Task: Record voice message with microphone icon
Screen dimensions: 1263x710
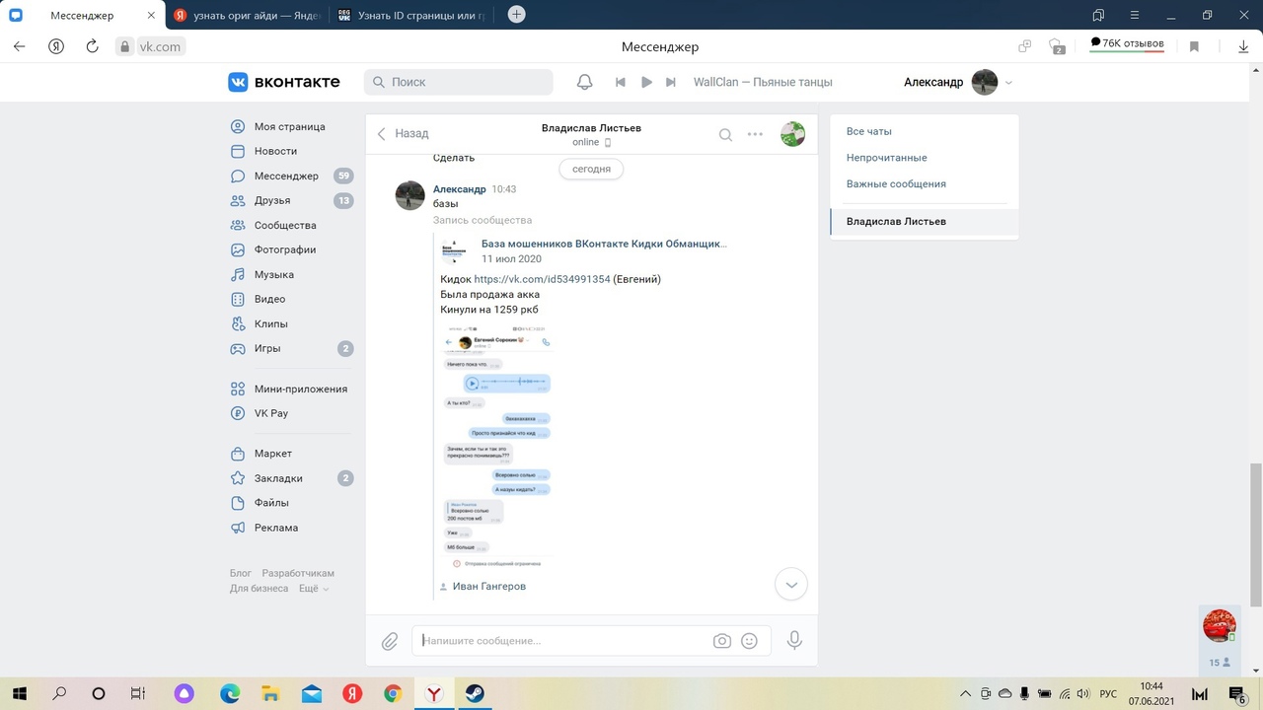Action: click(794, 641)
